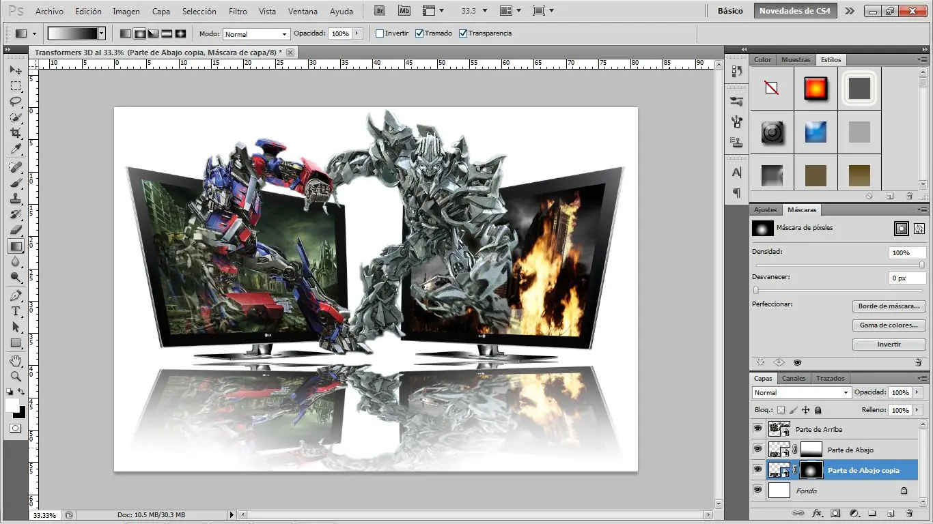Open the collapsed Character panel icon
This screenshot has height=524, width=933.
pyautogui.click(x=736, y=173)
